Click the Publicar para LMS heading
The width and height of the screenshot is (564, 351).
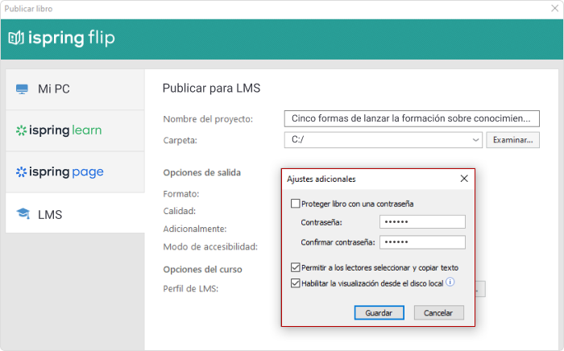[x=211, y=89]
